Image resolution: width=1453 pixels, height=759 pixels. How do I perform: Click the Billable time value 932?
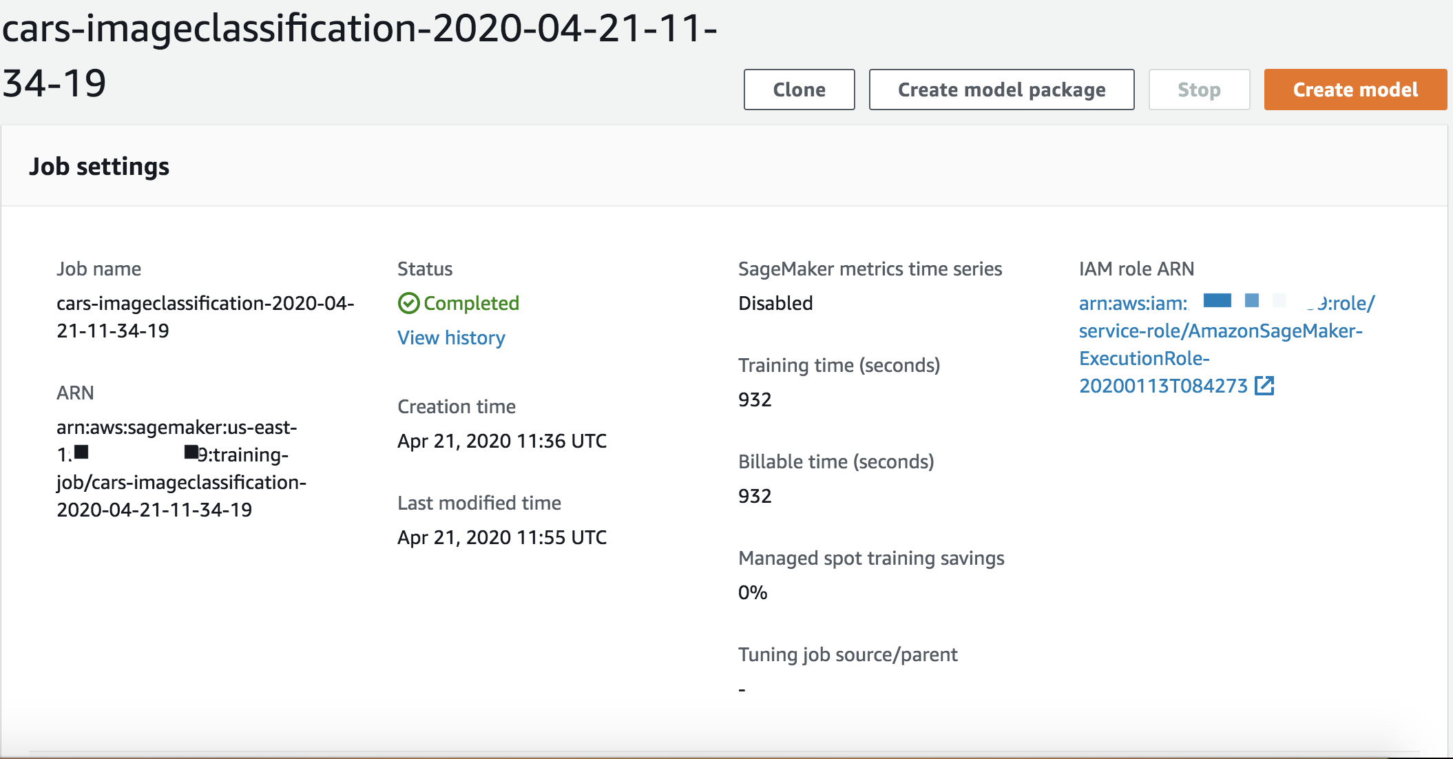click(x=755, y=496)
